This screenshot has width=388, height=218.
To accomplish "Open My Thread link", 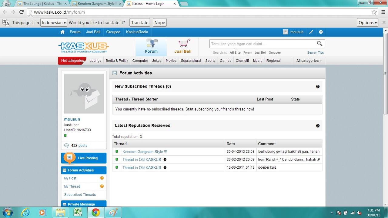I will pos(72,187).
